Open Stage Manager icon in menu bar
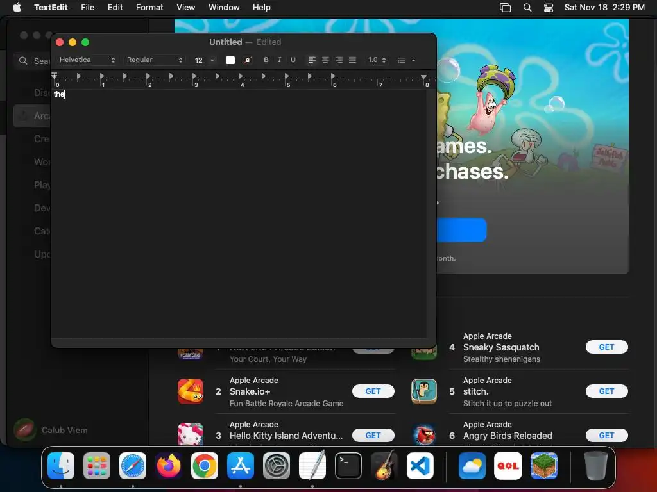657x492 pixels. (506, 8)
